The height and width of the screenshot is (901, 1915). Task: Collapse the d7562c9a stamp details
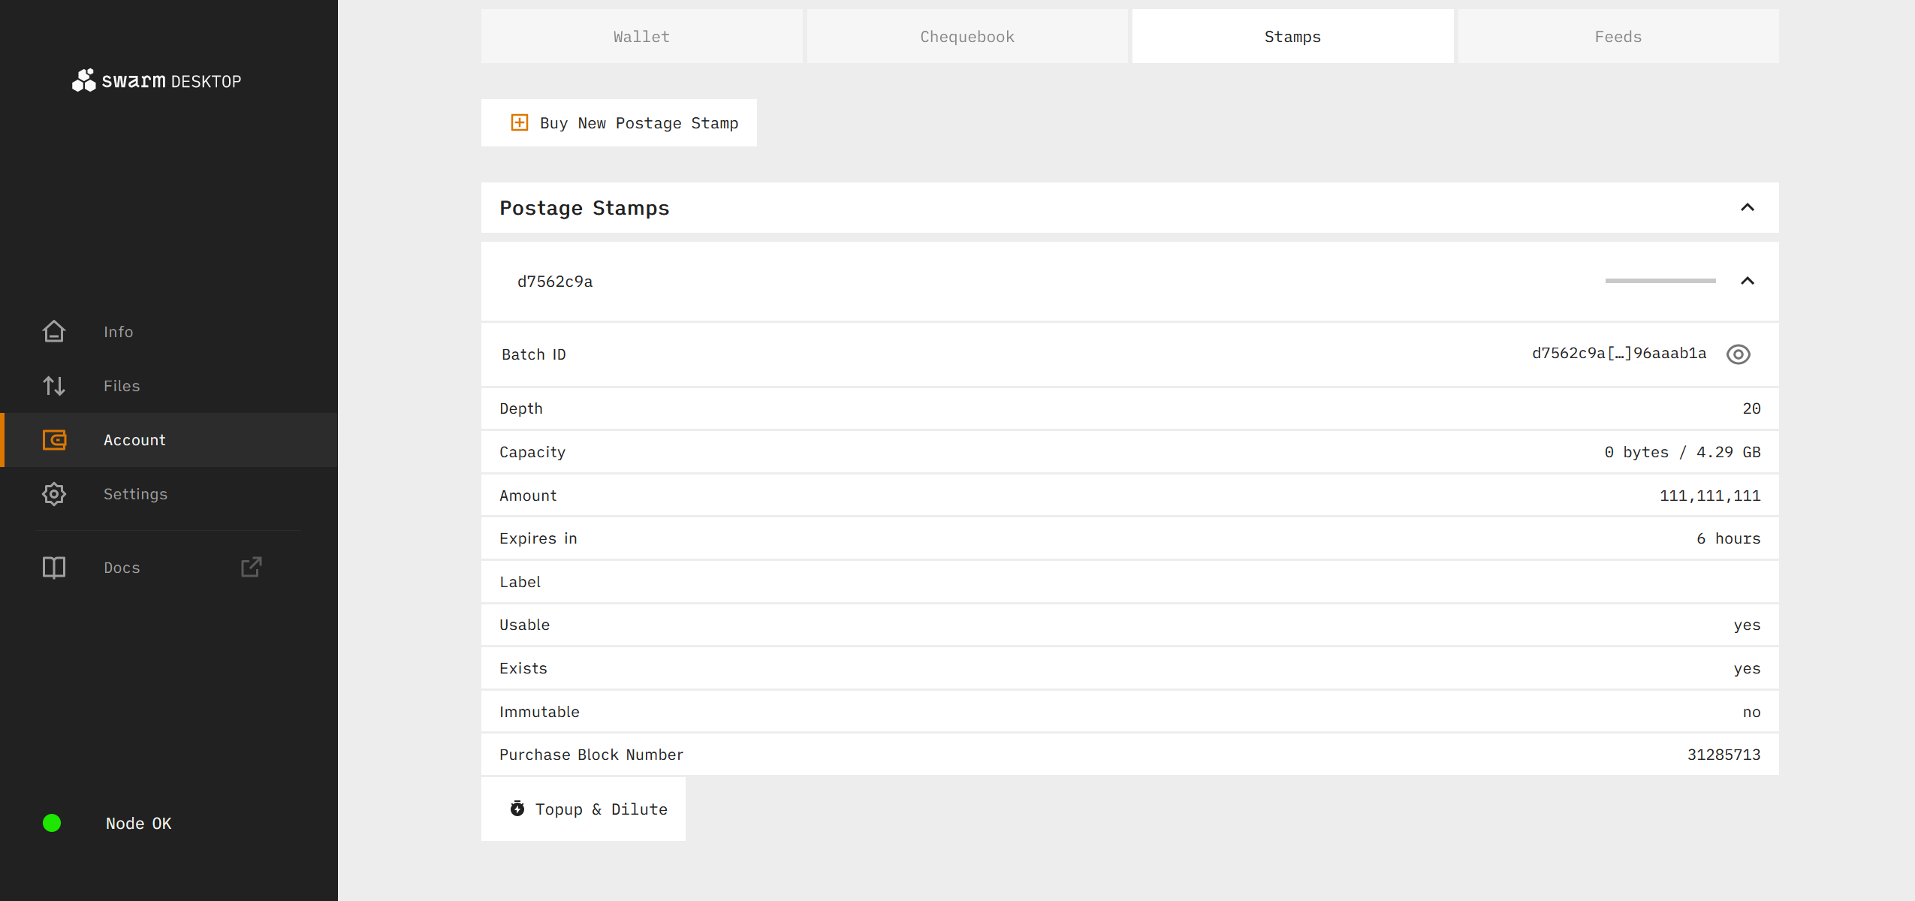1747,281
